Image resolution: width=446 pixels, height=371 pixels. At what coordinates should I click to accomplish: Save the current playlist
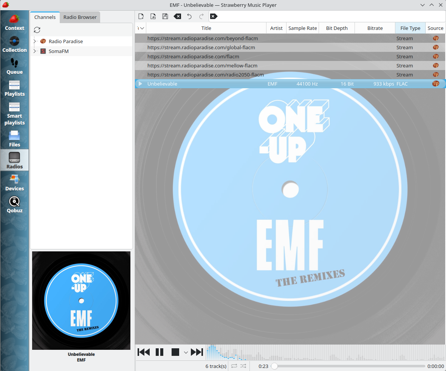tap(165, 16)
